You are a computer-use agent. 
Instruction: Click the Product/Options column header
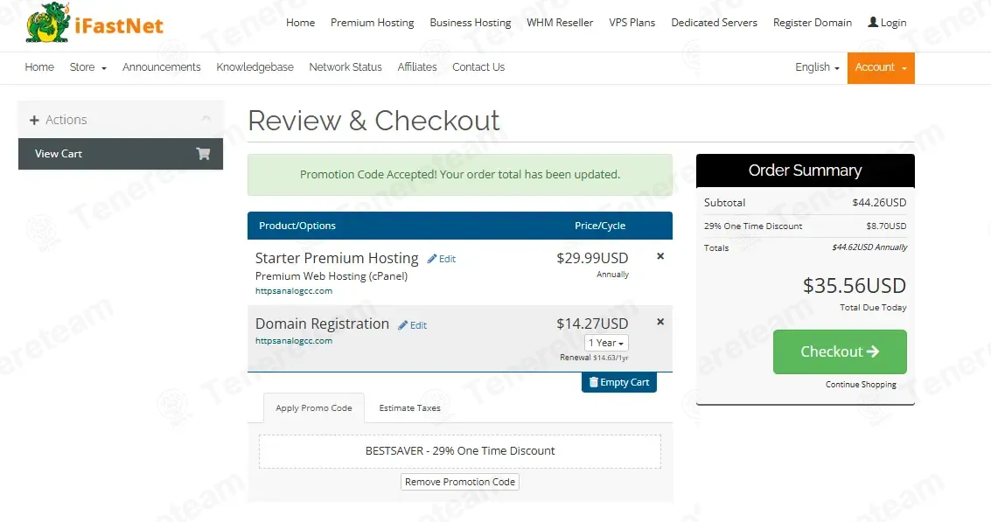coord(297,226)
